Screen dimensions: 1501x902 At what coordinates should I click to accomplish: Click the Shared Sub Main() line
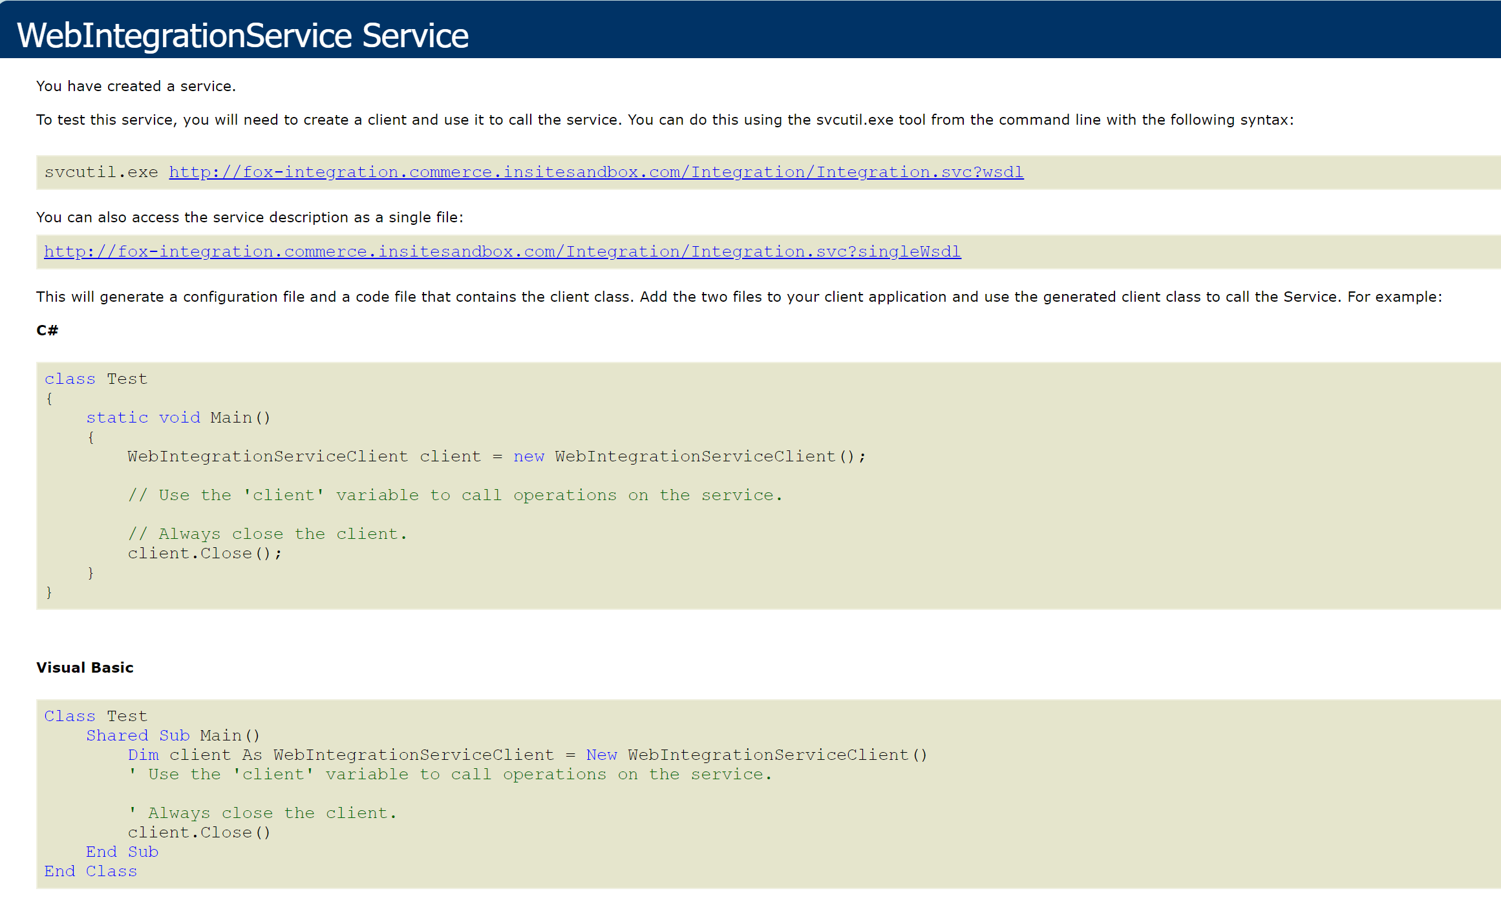173,735
